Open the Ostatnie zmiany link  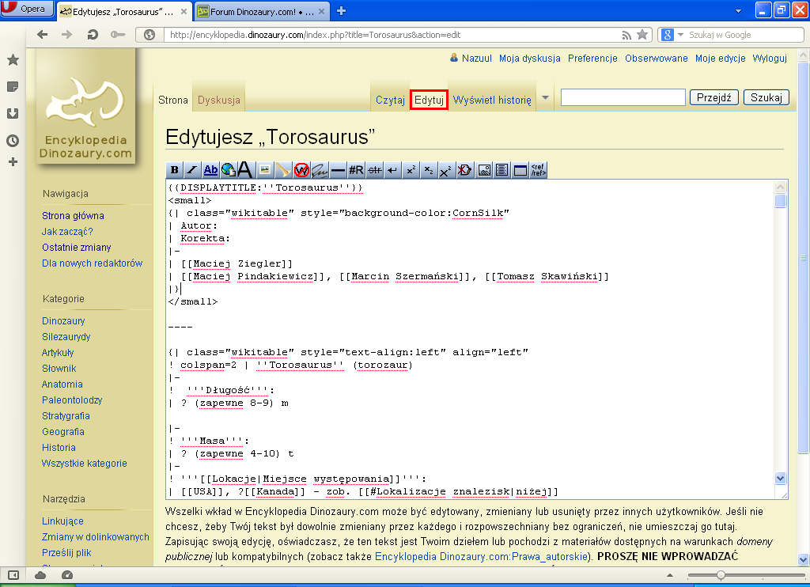[x=76, y=248]
